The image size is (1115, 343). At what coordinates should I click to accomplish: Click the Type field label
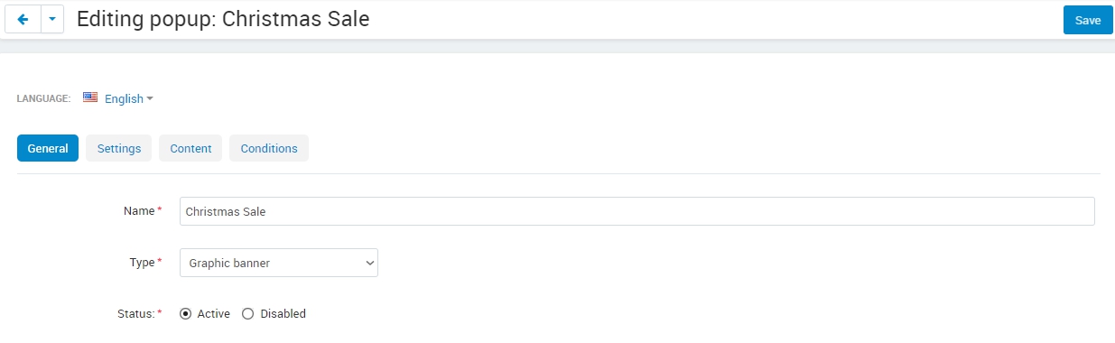(143, 263)
